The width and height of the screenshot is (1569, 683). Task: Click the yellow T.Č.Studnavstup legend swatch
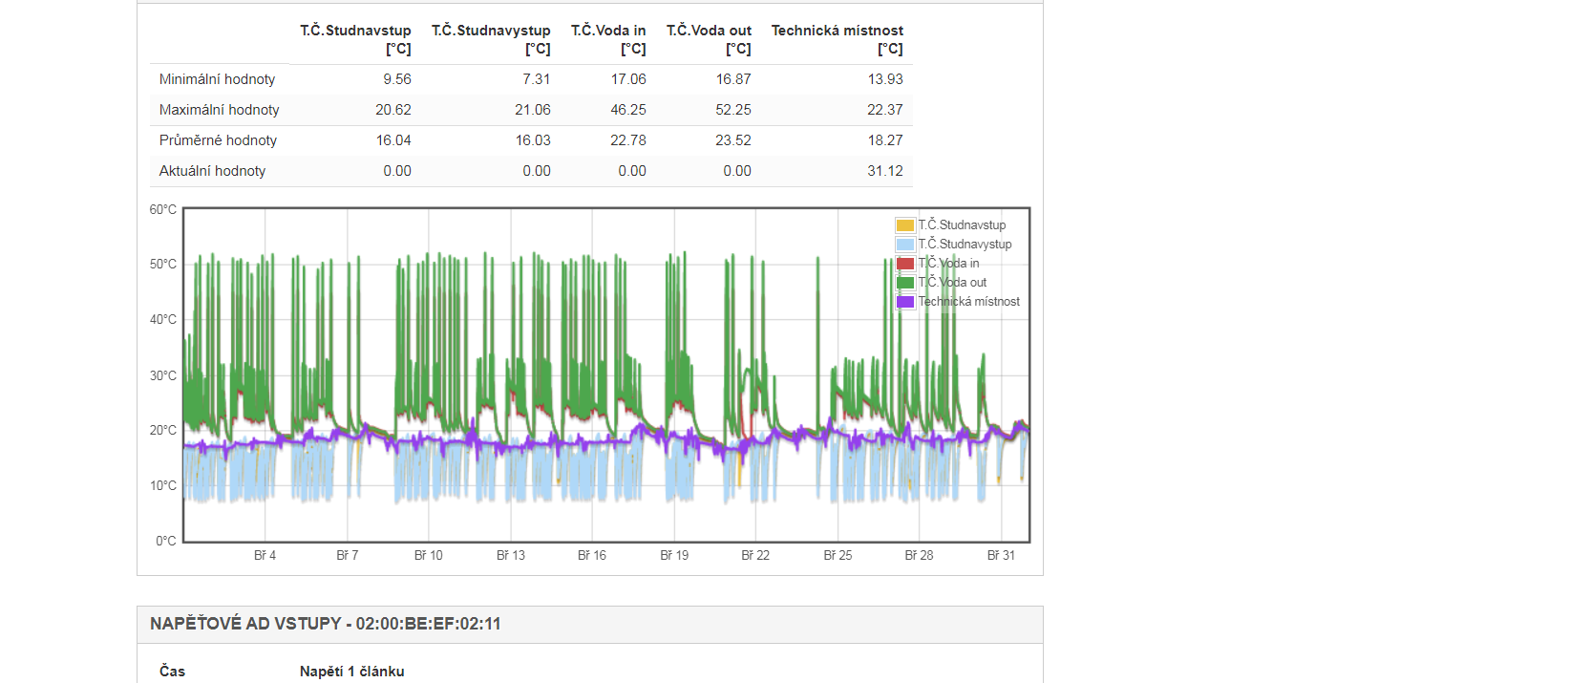coord(904,225)
